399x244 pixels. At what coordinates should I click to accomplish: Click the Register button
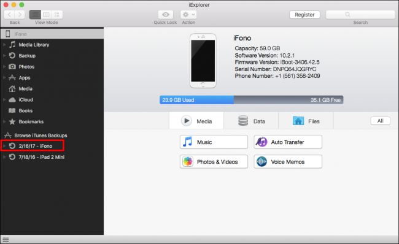[x=304, y=15]
